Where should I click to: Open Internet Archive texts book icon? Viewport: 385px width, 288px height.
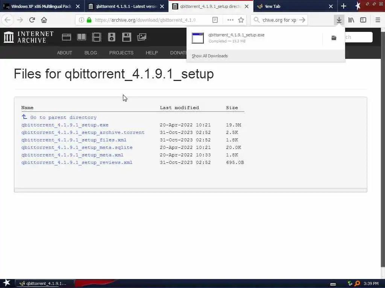click(x=82, y=37)
